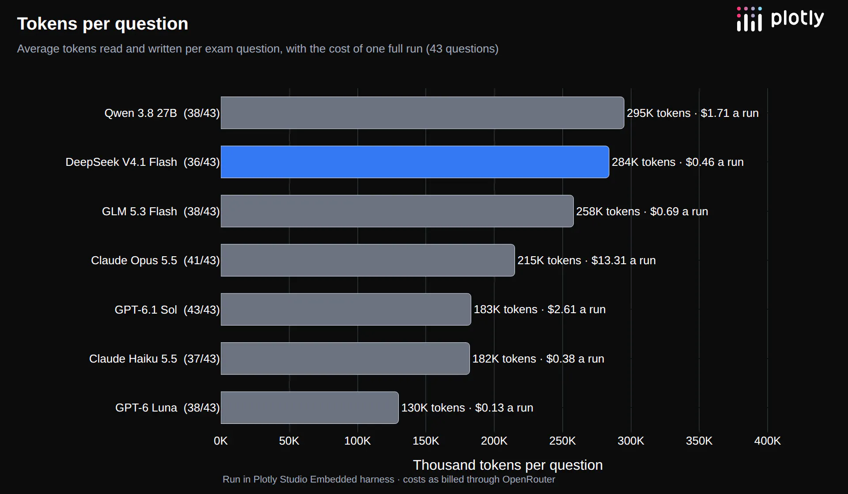Click the subtitle about average tokens read

tap(257, 49)
